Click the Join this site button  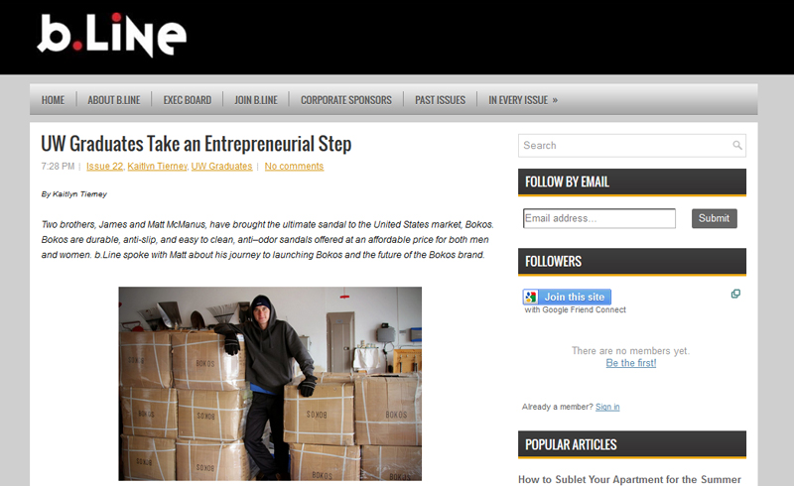pos(567,297)
